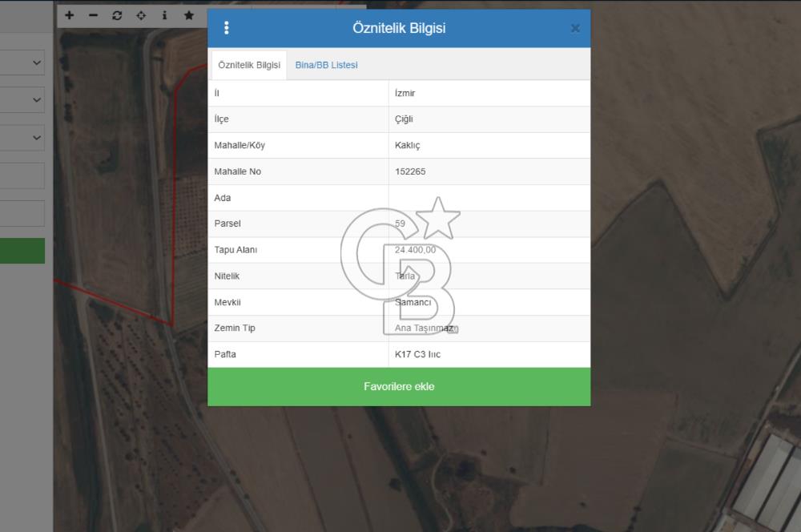The image size is (801, 532).
Task: Click the Mahalle/Köy label
Action: point(239,145)
